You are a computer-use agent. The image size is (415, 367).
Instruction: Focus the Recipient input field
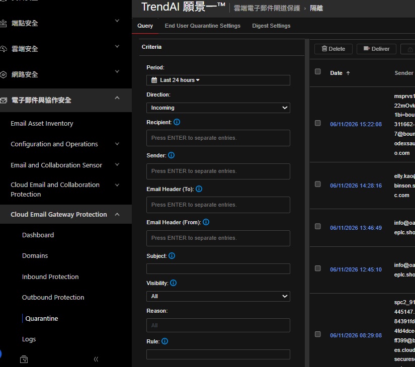pos(218,138)
